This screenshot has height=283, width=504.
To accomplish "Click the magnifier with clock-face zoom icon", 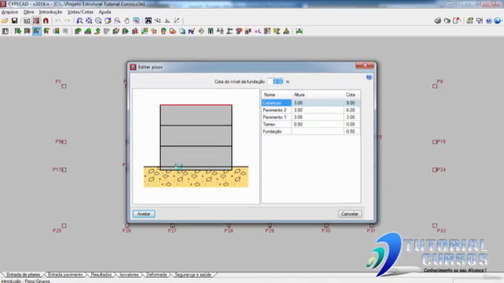I will [98, 21].
